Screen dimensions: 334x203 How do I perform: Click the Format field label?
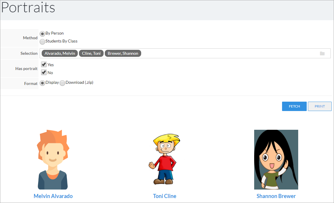pos(31,83)
